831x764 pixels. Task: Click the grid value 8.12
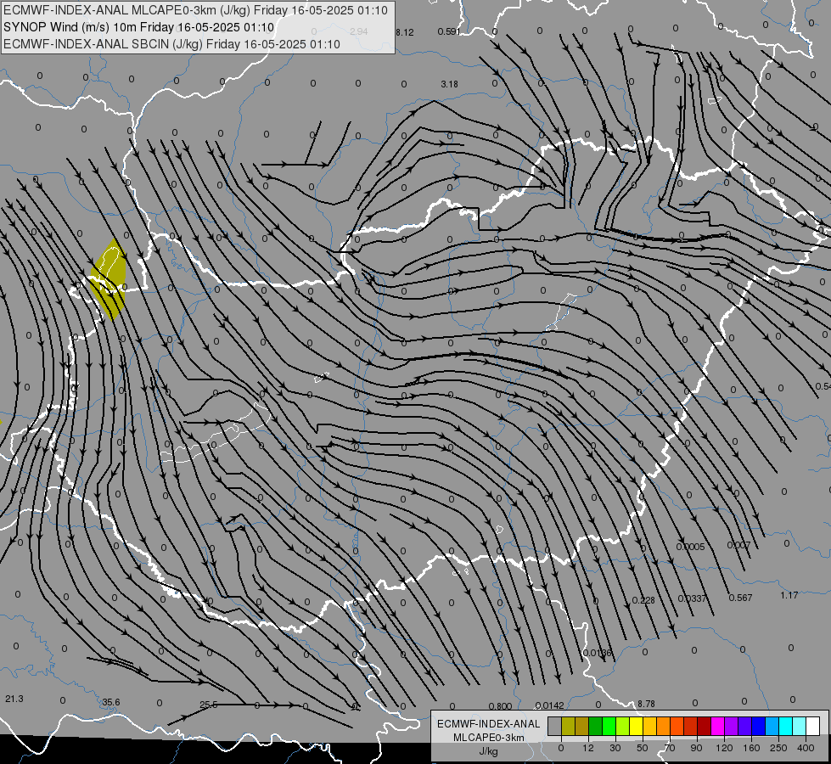coord(404,32)
